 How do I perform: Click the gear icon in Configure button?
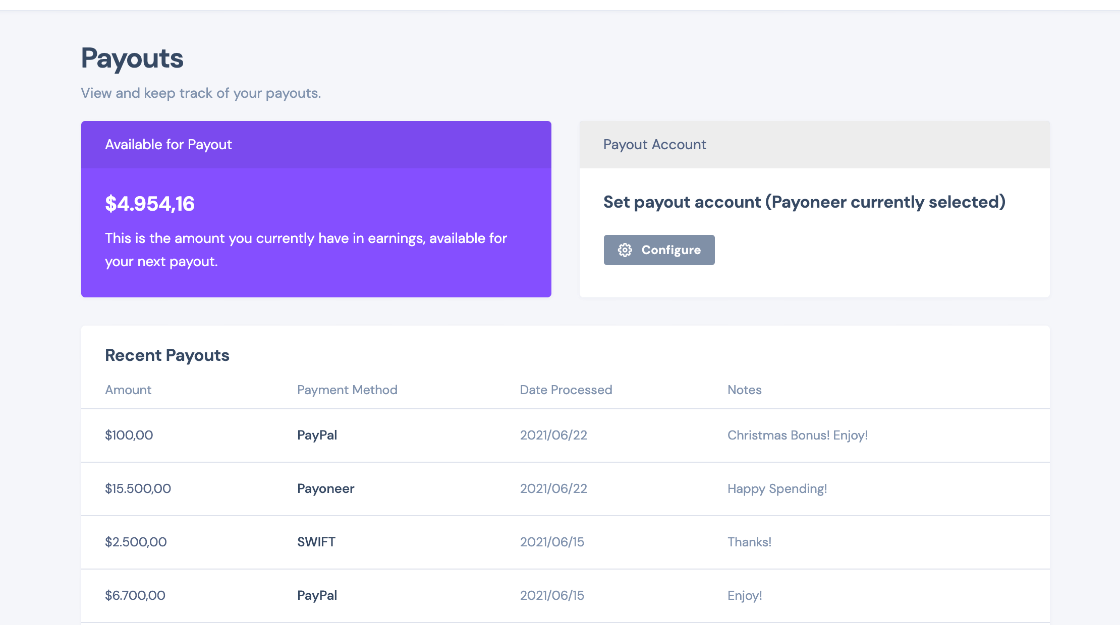point(625,250)
